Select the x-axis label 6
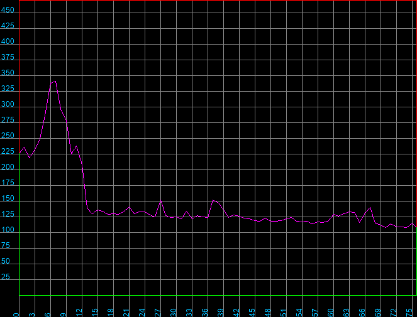This screenshot has width=417, height=317. 48,314
